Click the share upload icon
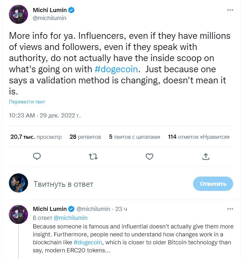Image resolution: width=244 pixels, height=259 pixels. (206, 157)
